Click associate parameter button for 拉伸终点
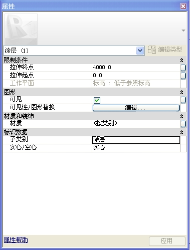The image size is (190, 250). (183, 68)
